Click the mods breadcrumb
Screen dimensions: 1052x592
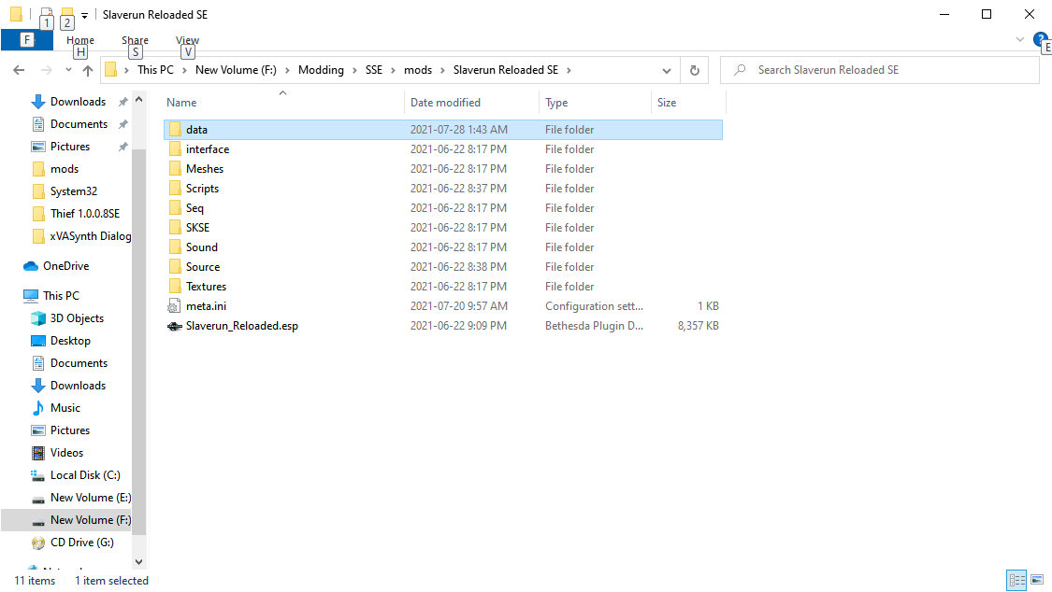tap(418, 70)
